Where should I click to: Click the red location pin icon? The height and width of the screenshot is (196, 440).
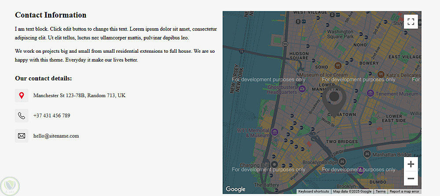[22, 96]
